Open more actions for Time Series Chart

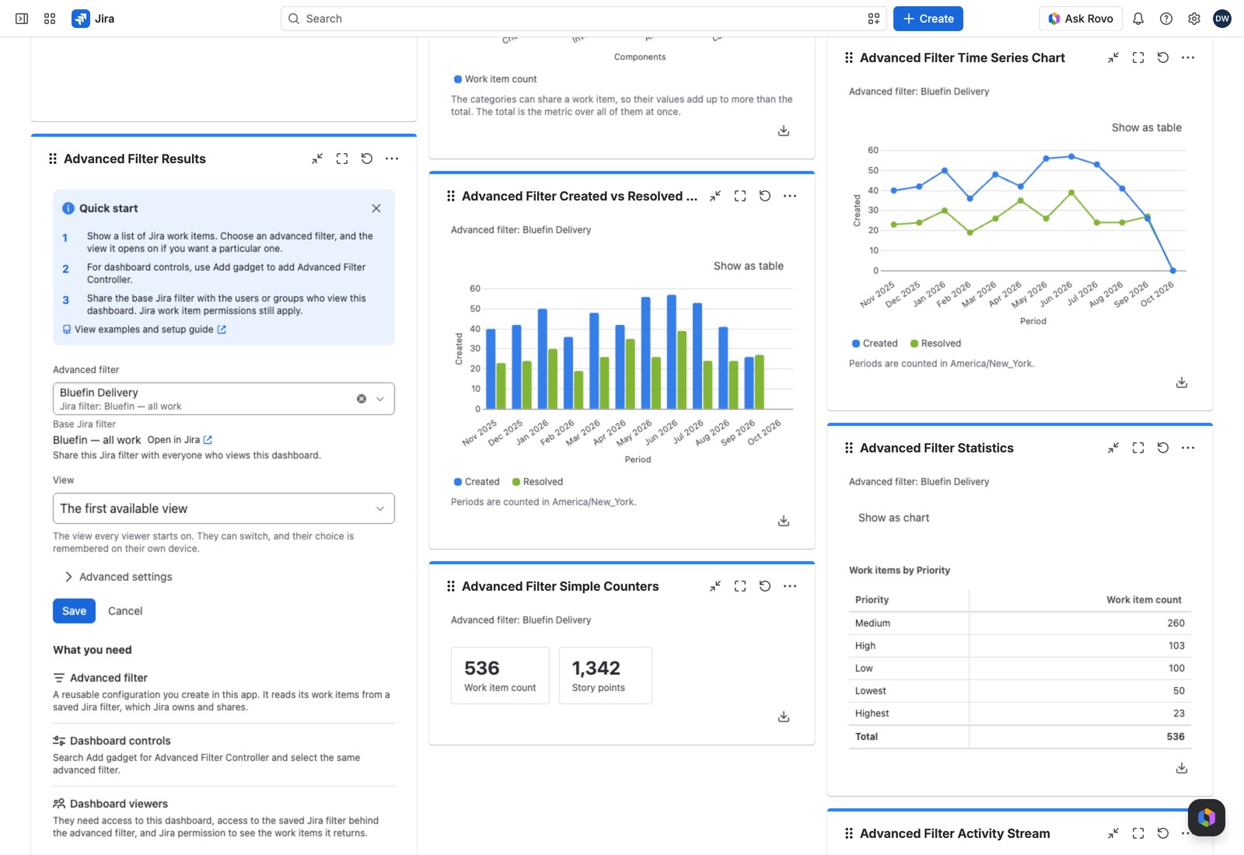pyautogui.click(x=1188, y=58)
